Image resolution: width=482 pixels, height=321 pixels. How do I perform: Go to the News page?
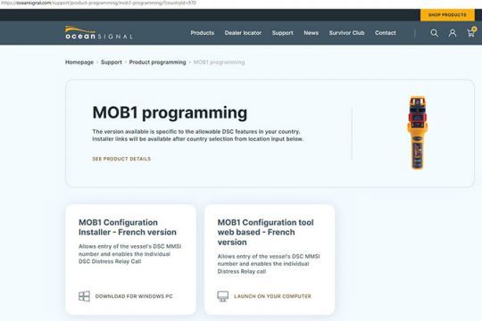[312, 33]
